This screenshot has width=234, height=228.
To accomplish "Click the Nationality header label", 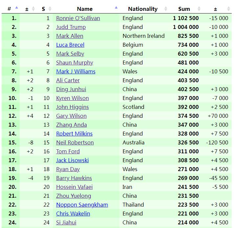I will [143, 9].
